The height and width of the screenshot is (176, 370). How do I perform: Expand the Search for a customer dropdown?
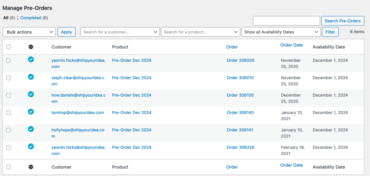point(120,32)
